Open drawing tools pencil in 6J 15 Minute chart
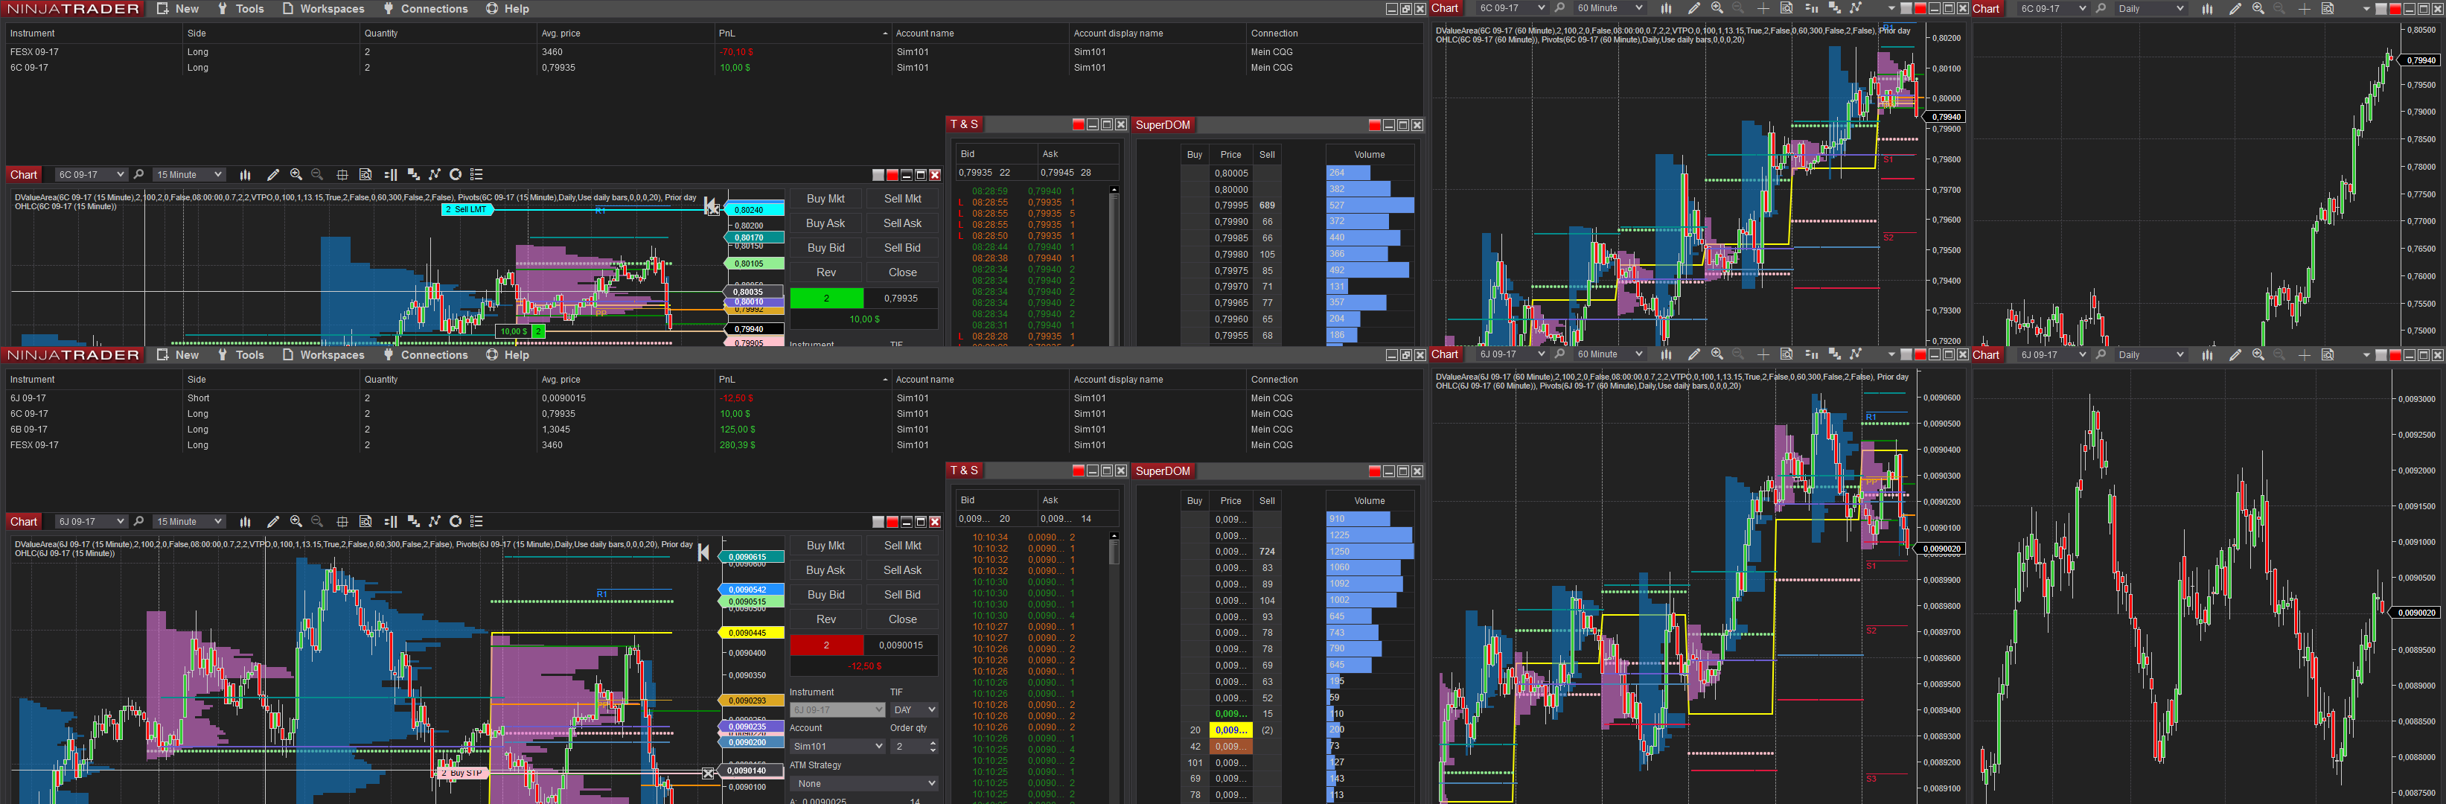This screenshot has height=804, width=2446. 272,521
